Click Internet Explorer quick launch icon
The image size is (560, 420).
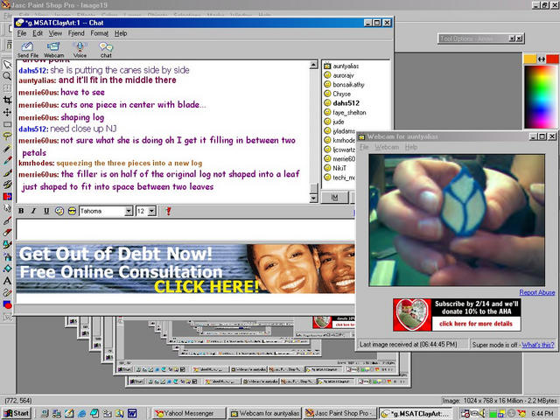click(x=81, y=413)
